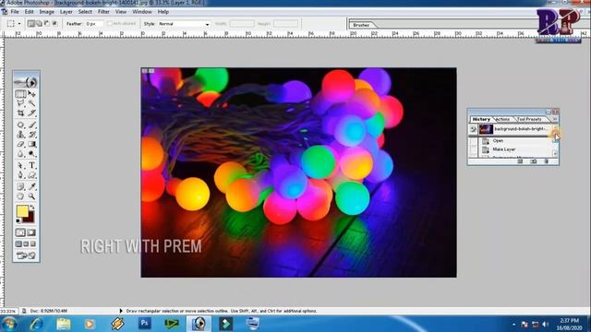Enable New selection mode in options bar

coord(30,23)
